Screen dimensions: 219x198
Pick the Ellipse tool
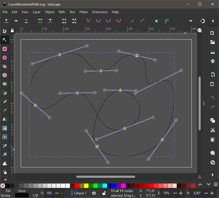[x=4, y=58]
